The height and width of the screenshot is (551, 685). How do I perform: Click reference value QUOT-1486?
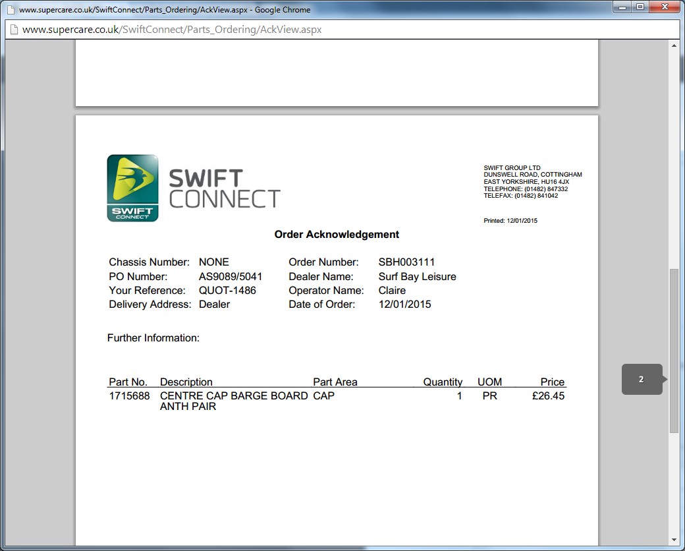coord(227,291)
